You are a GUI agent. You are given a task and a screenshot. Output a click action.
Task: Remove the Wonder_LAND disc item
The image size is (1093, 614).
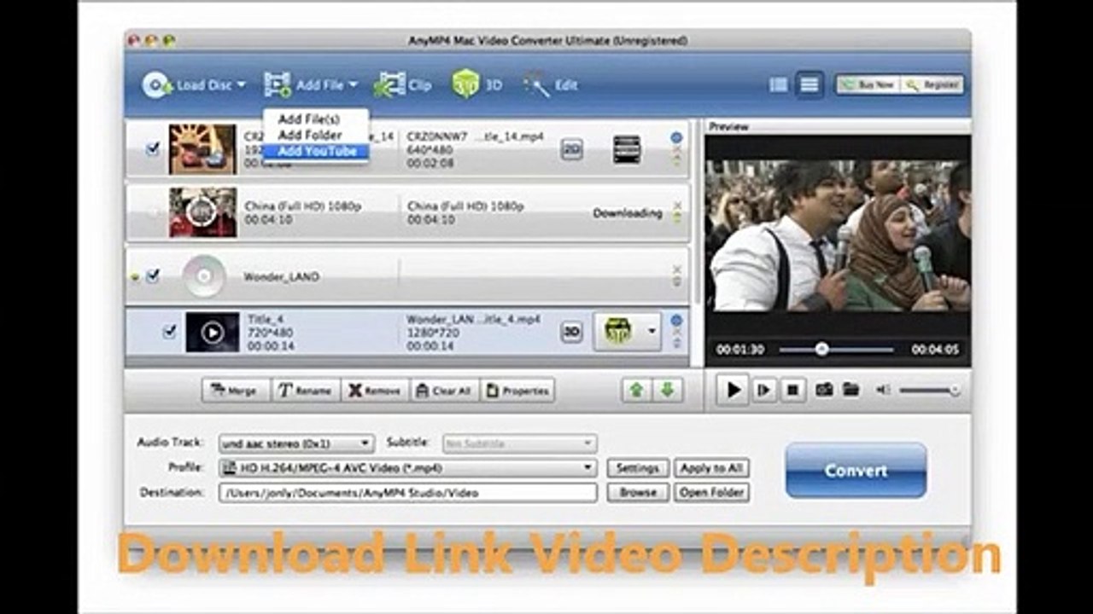[677, 269]
